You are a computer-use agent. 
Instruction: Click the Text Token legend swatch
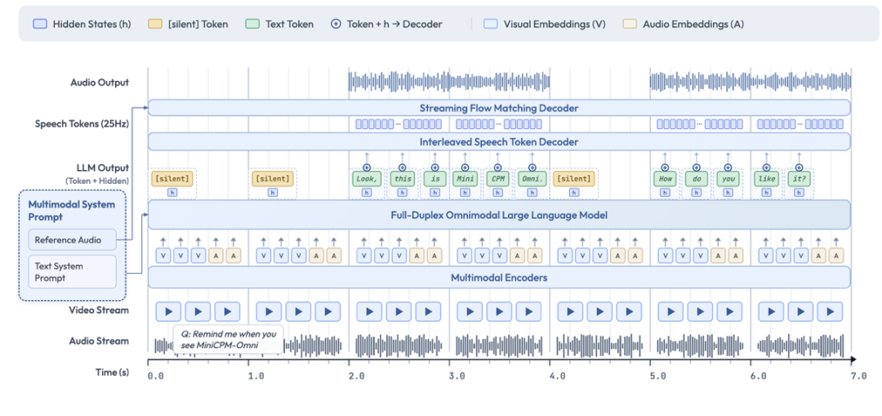click(253, 25)
